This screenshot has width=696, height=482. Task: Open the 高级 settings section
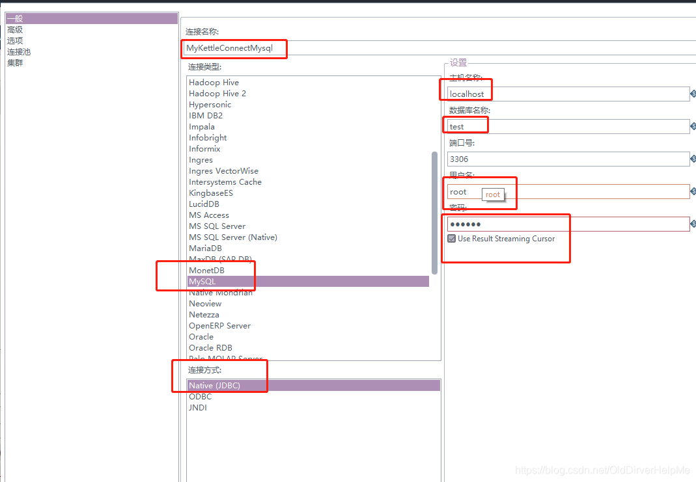click(15, 30)
